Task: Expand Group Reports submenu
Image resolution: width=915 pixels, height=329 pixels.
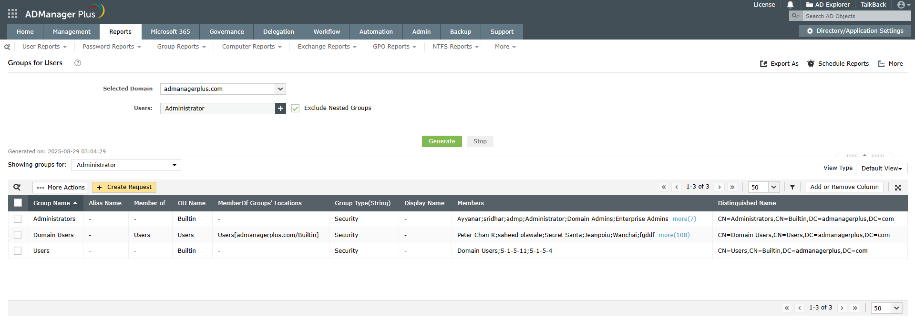Action: 181,47
